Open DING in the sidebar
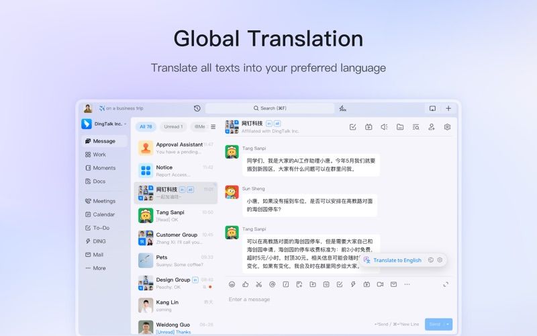Viewport: 537px width, 336px height. click(x=95, y=241)
